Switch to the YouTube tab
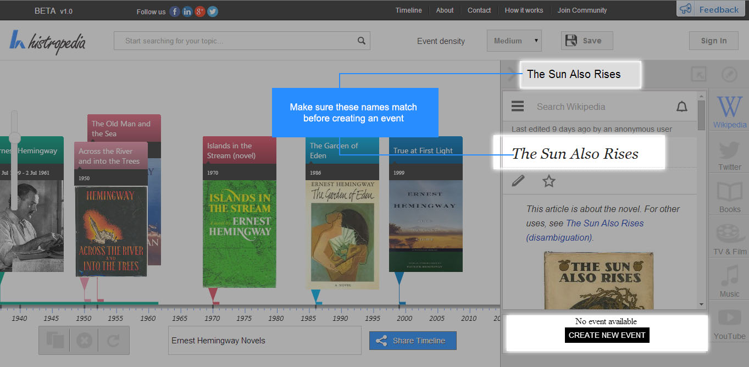This screenshot has width=749, height=367. click(729, 324)
